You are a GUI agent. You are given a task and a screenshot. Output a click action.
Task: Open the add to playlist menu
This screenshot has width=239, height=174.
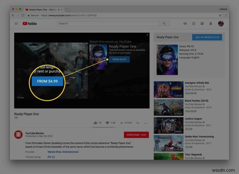click(138, 123)
